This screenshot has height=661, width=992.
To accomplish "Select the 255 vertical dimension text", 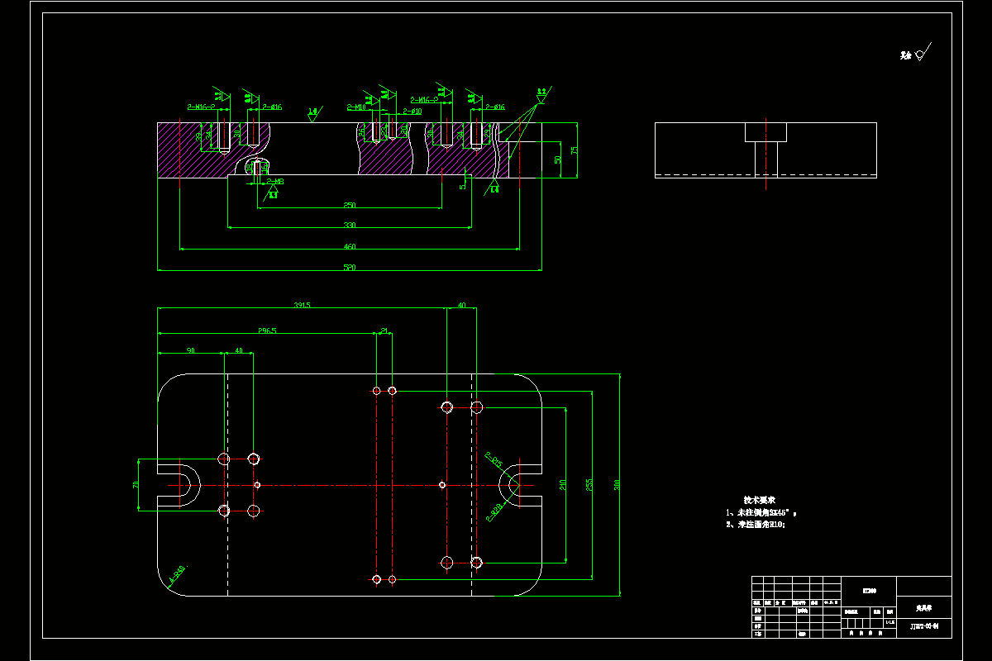I will [x=588, y=485].
